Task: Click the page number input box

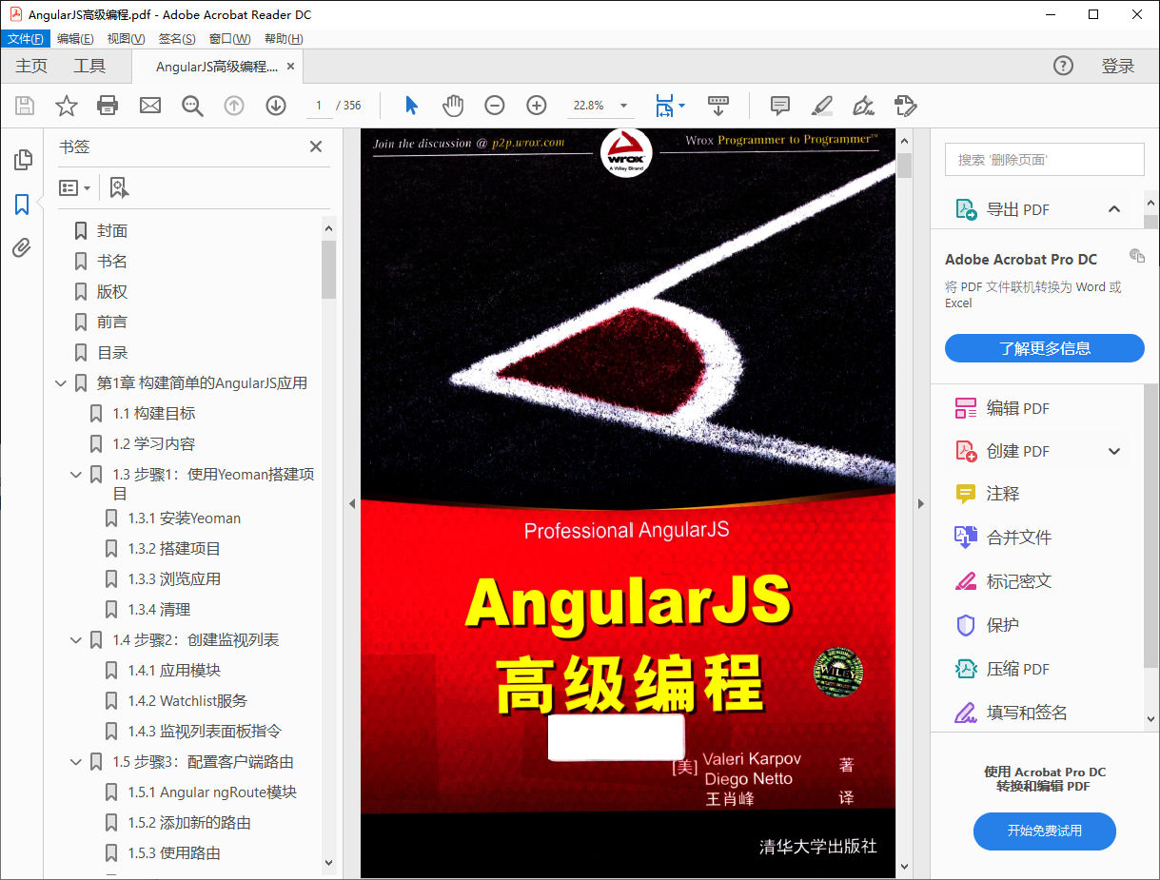Action: click(x=319, y=106)
